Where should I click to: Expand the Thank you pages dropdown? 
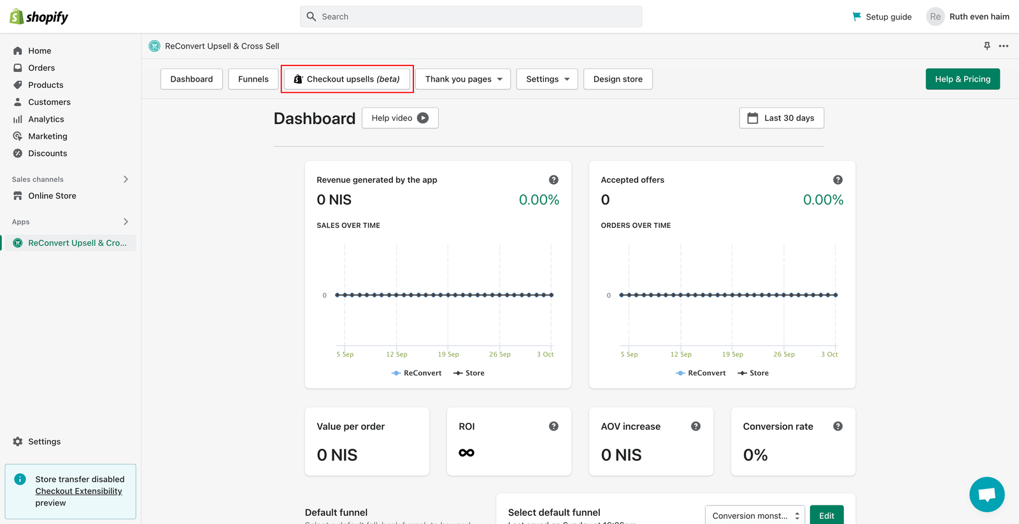click(x=463, y=79)
